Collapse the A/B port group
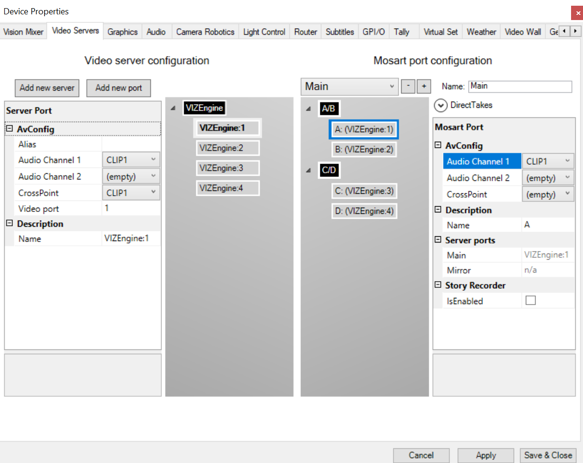This screenshot has width=583, height=463. (x=308, y=109)
